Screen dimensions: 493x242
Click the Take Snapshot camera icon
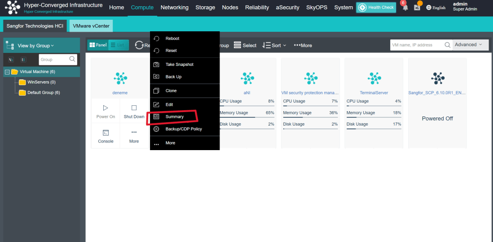(x=156, y=64)
